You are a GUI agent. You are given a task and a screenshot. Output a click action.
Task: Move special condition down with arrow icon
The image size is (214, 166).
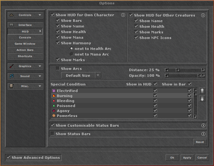coord(202,99)
